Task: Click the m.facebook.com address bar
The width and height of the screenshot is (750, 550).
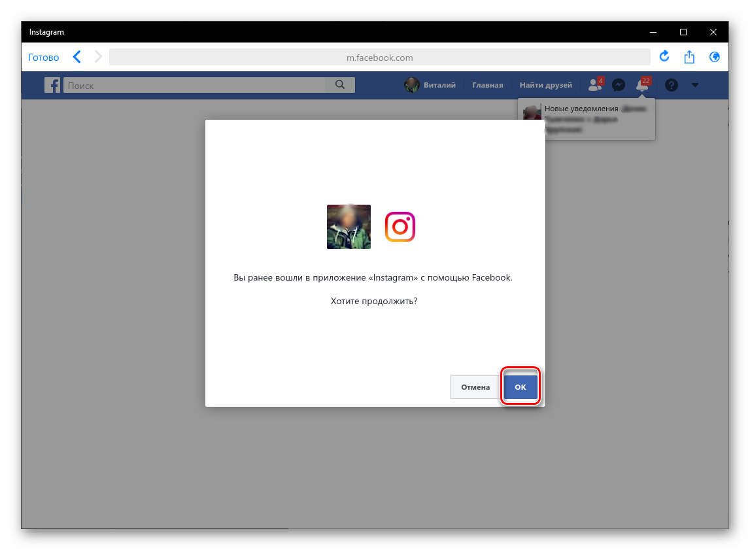Action: (380, 58)
